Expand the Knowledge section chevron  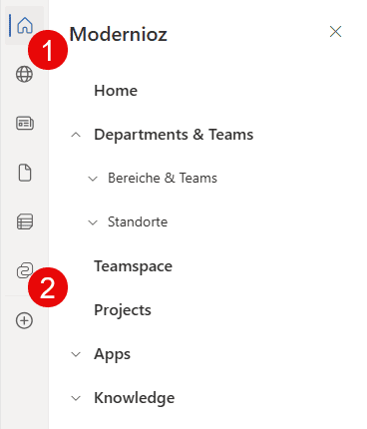[76, 398]
